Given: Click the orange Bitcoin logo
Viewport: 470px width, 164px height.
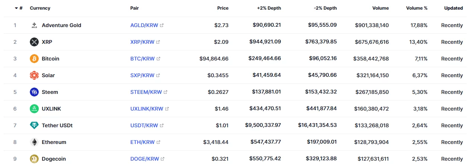Looking at the screenshot, I should [x=34, y=59].
